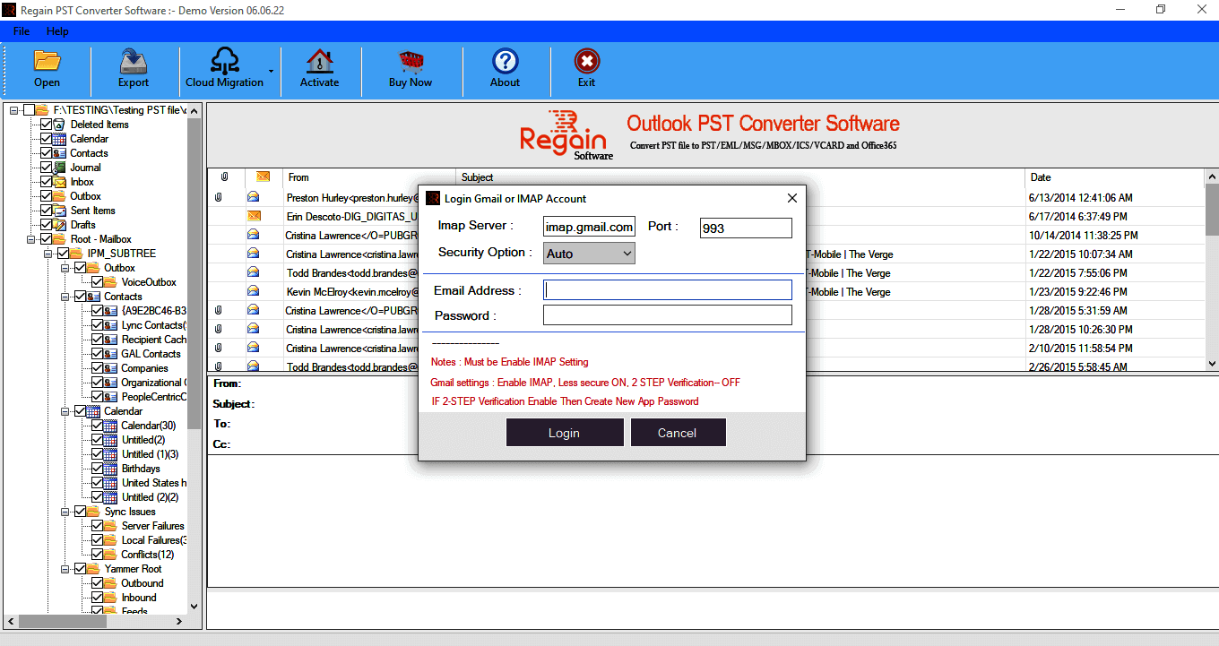Collapse the IPM_SUBTREE node
The image size is (1219, 646).
coord(48,254)
